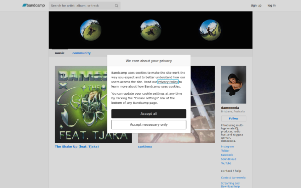Click the dameeeela artist name text
Screen dimensions: 301x188
(x=230, y=108)
